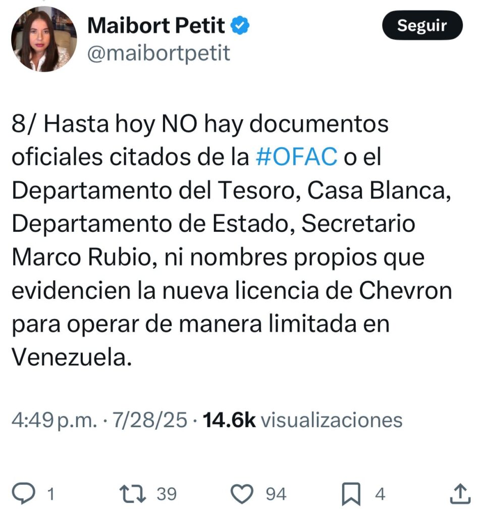Save the tweet with the bookmark icon
The image size is (484, 517).
coord(351,494)
